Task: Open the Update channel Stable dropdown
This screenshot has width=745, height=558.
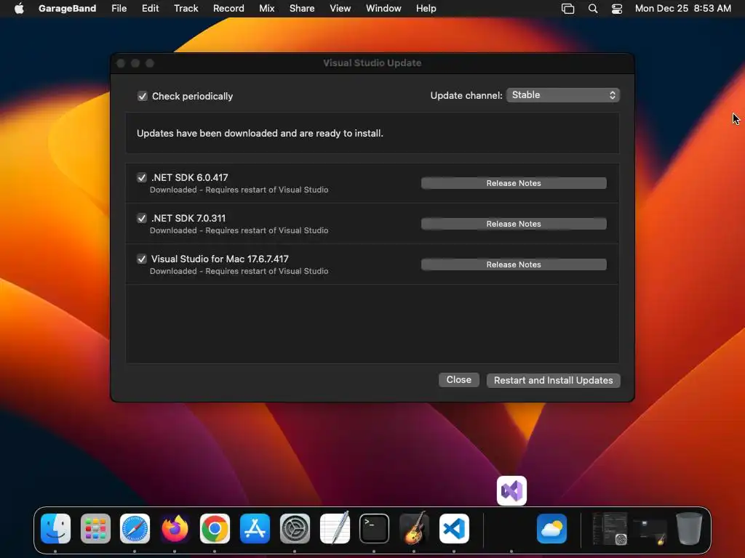Action: (563, 95)
